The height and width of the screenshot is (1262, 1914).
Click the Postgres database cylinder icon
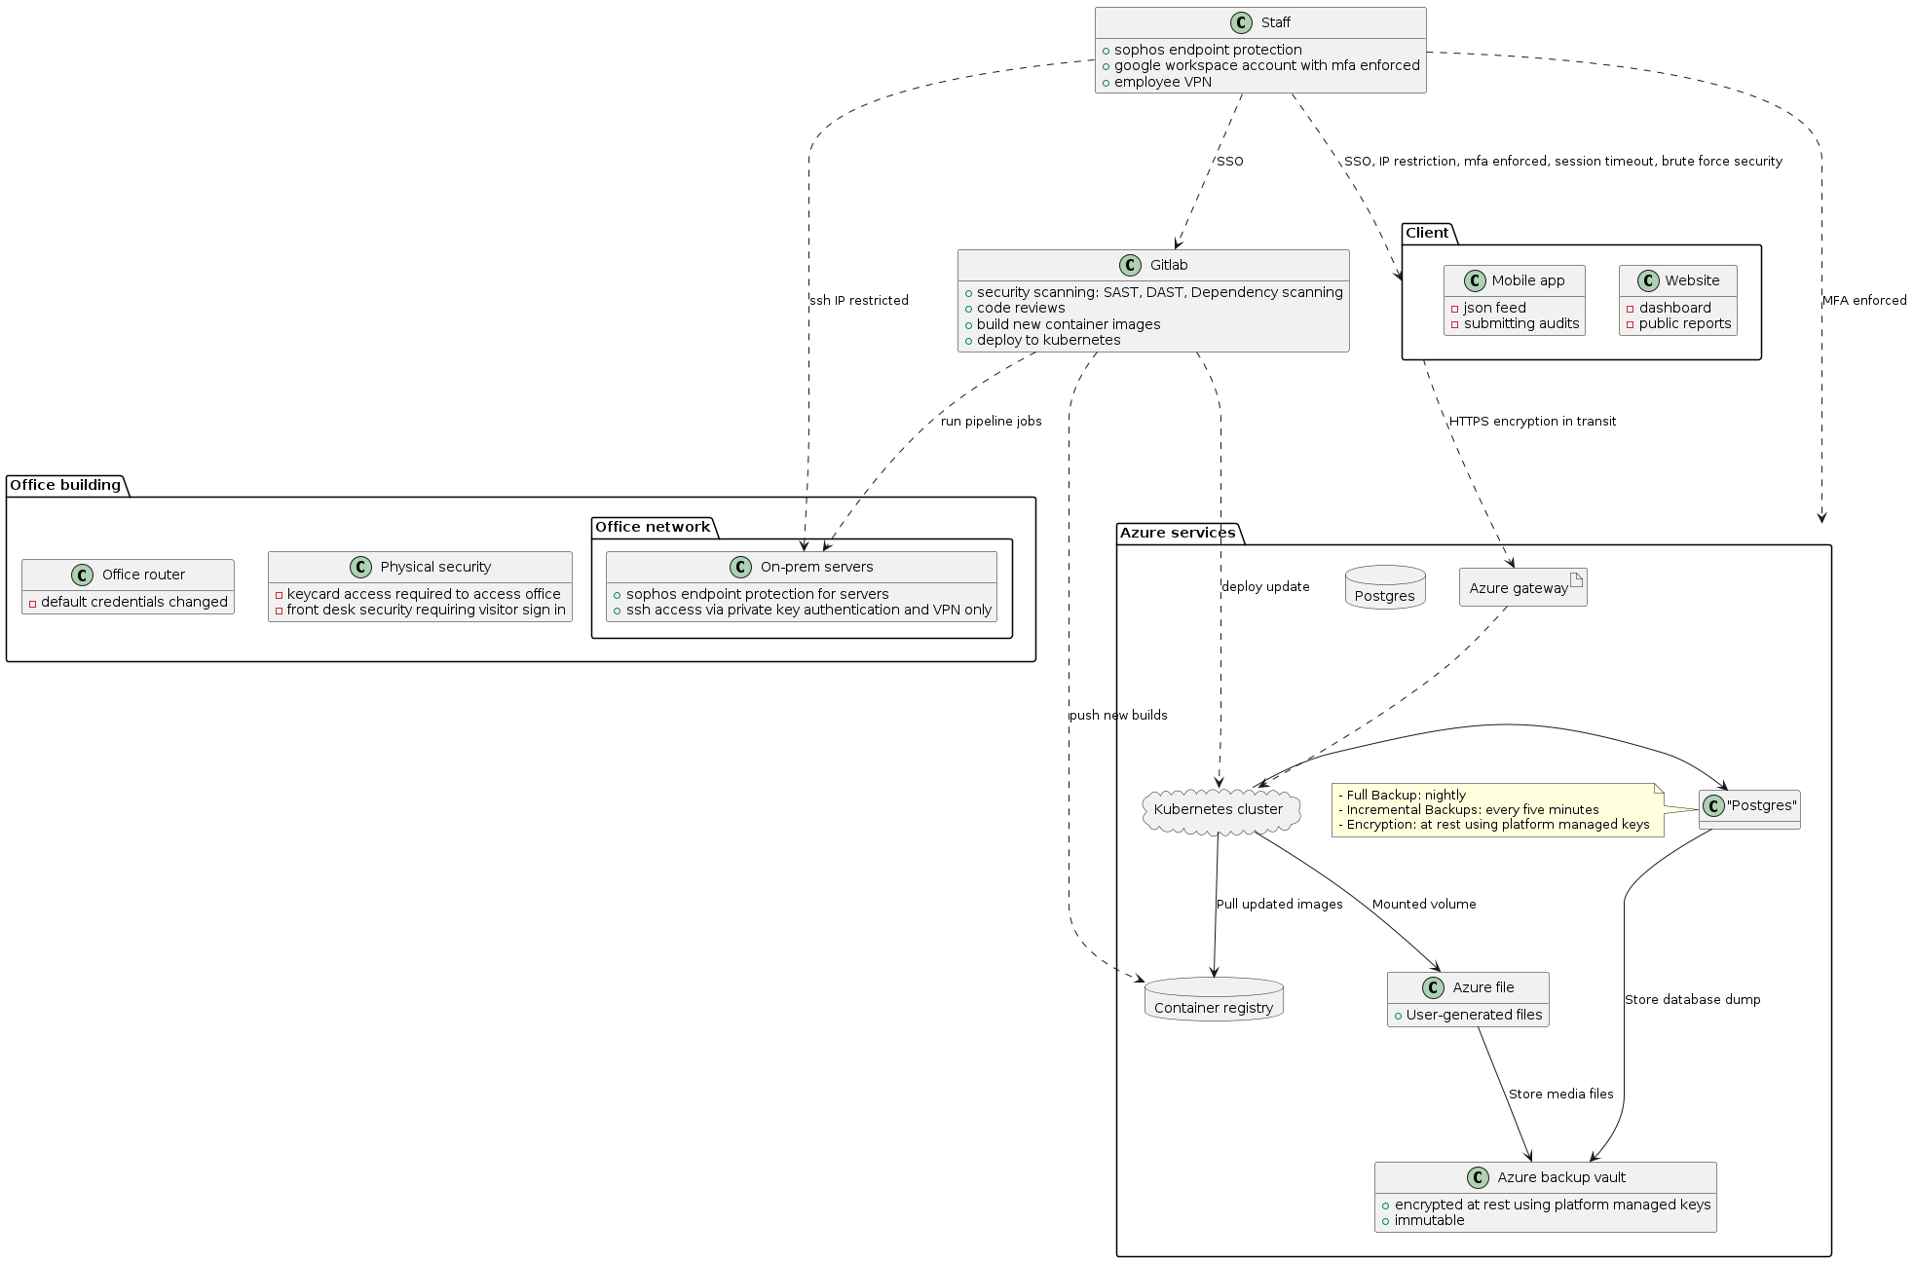tap(1384, 587)
